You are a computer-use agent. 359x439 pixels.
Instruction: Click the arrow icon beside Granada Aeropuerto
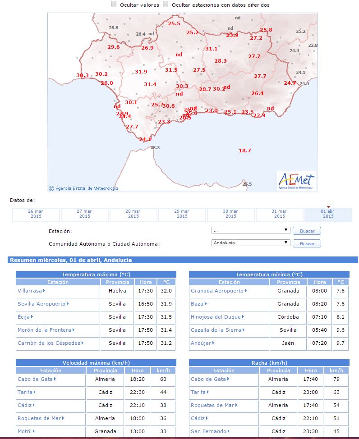(246, 291)
